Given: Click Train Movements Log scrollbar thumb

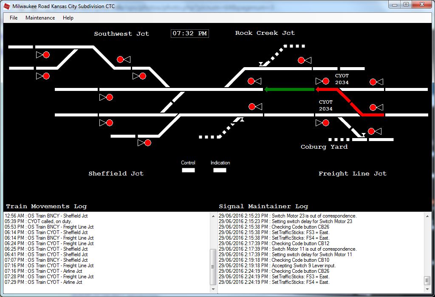Looking at the screenshot, I should [213, 267].
